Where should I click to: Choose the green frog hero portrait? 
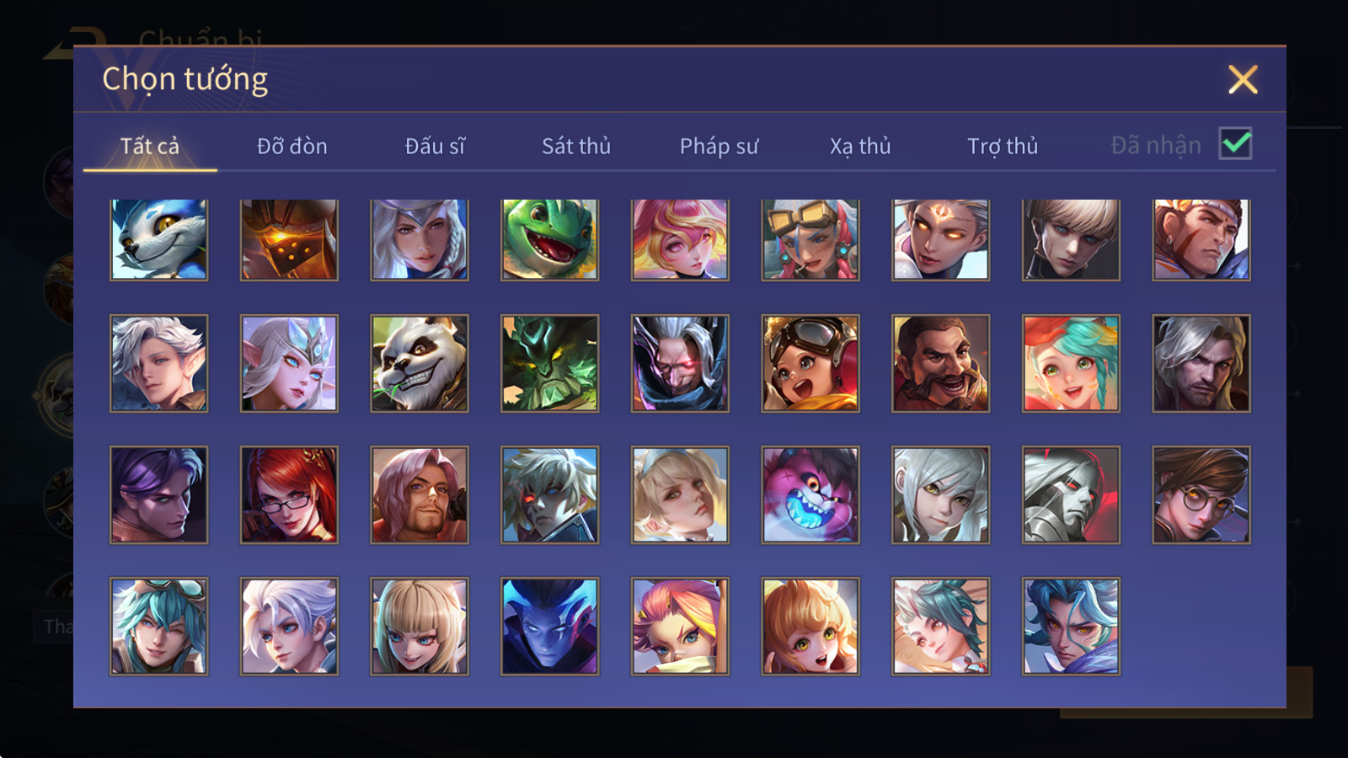pos(549,239)
